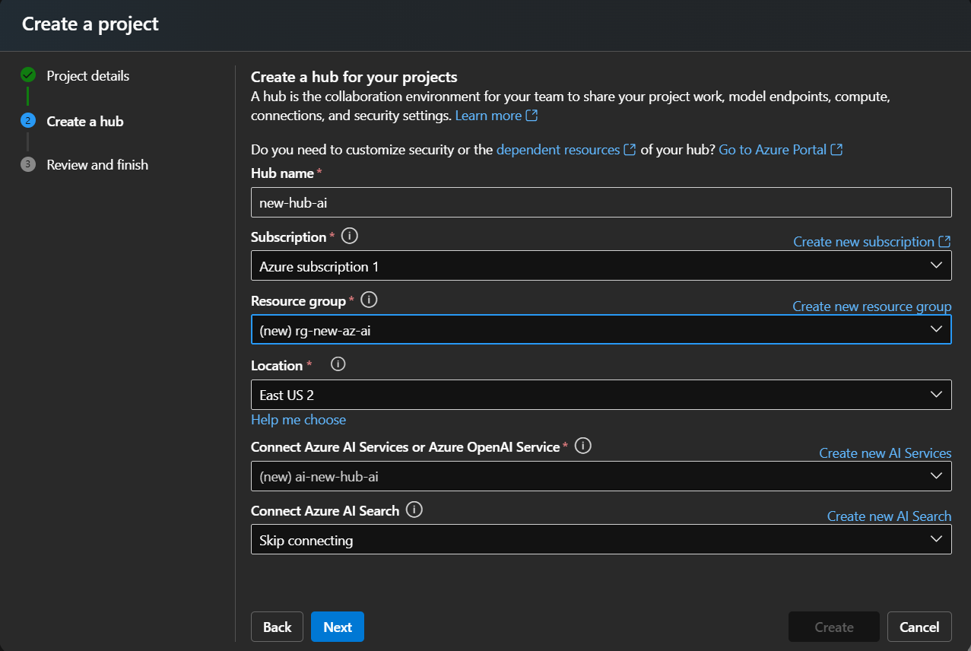The image size is (971, 651).
Task: Click the Resource group info icon
Action: pyautogui.click(x=369, y=300)
